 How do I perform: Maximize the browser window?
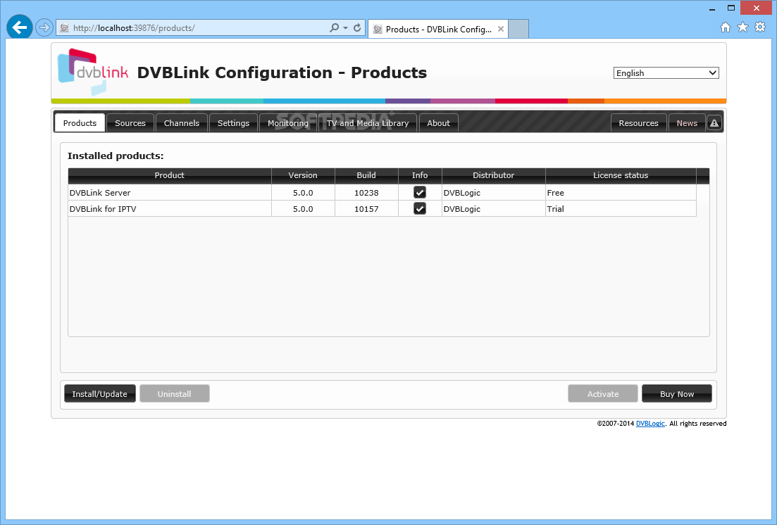click(731, 8)
